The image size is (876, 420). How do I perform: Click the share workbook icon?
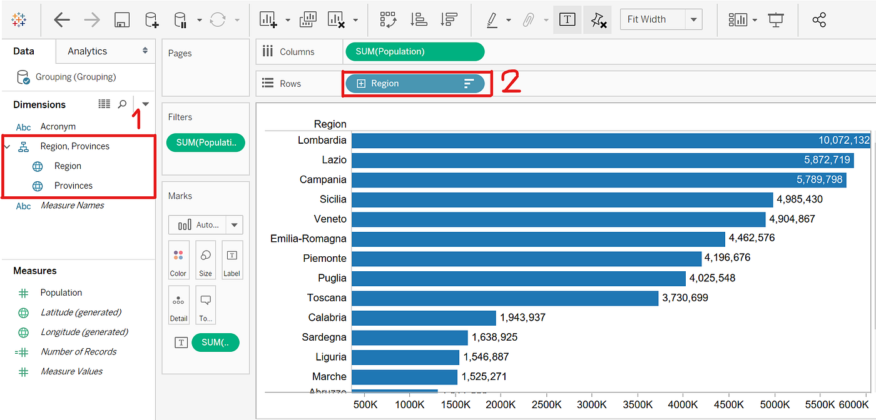pyautogui.click(x=819, y=20)
